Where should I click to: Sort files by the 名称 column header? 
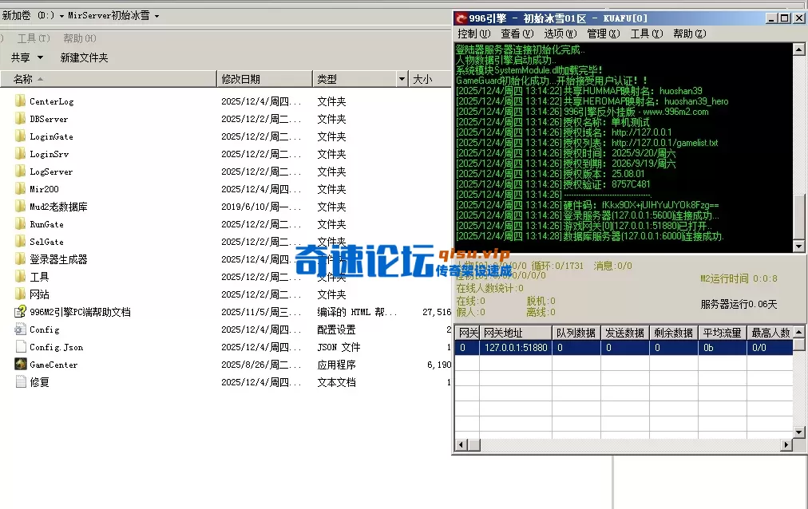(24, 78)
